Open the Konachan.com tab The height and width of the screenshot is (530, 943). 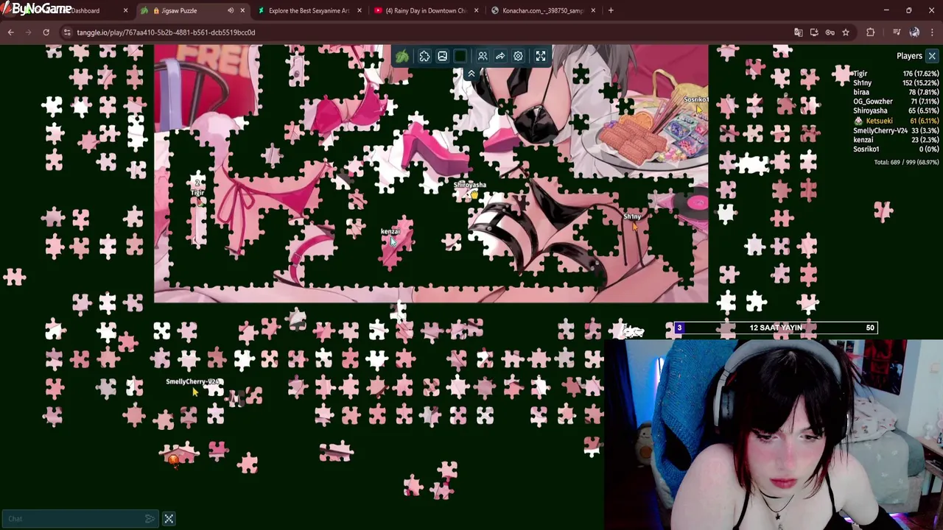[542, 10]
